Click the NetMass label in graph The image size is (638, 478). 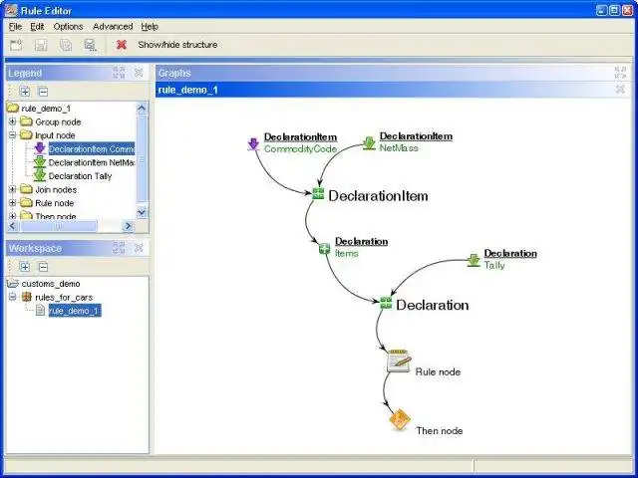(399, 148)
